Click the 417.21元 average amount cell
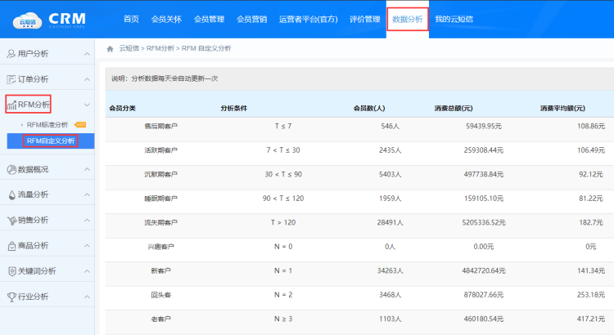 (x=591, y=319)
